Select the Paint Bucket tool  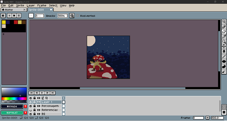pyautogui.click(x=224, y=51)
